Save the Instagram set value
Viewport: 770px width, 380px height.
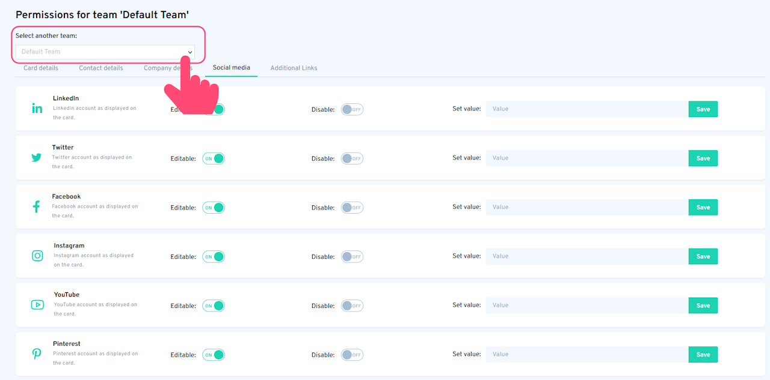click(703, 256)
